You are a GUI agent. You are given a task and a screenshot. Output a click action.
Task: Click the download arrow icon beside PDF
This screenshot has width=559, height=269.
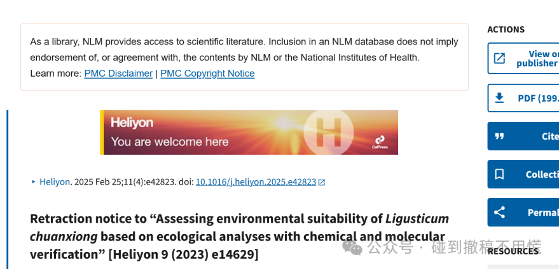point(499,98)
